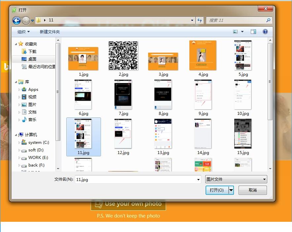This screenshot has width=292, height=232.
Task: Click the search magnifier icon
Action: (x=268, y=20)
